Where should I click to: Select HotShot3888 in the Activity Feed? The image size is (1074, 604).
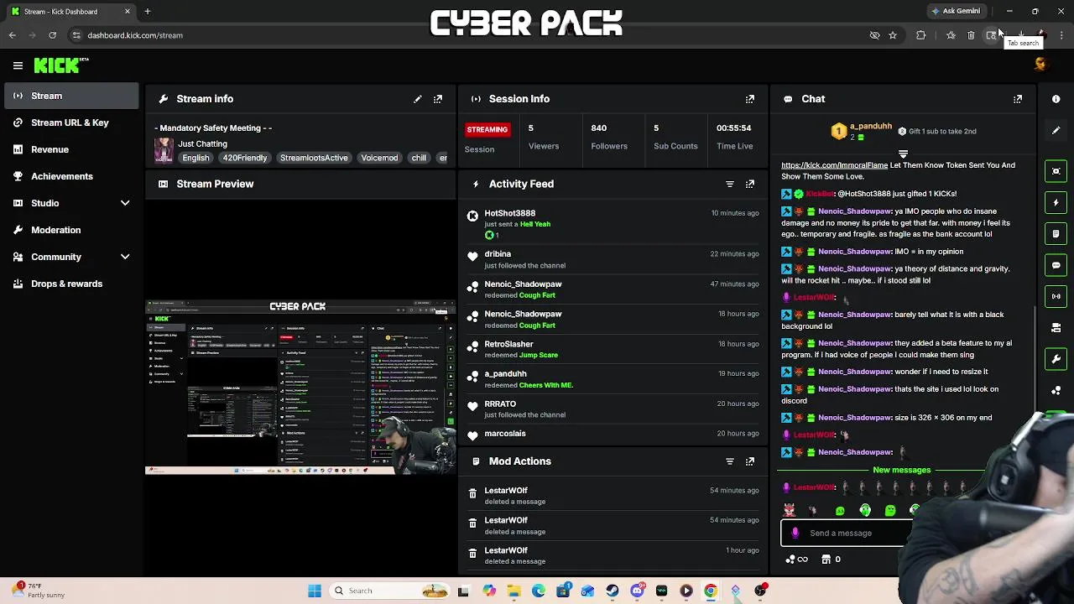point(509,213)
